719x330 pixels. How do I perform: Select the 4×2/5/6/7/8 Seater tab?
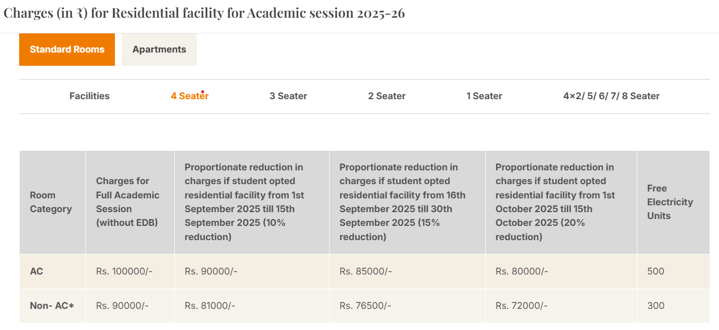tap(610, 96)
